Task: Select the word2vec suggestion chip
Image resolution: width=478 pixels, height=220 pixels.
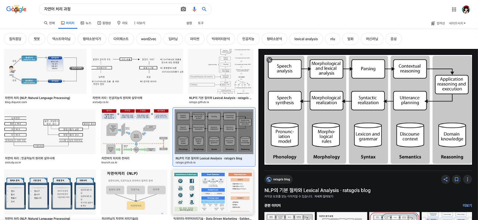Action: tap(149, 39)
